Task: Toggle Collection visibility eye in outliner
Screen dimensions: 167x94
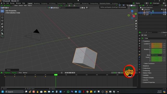Action: tap(164, 9)
